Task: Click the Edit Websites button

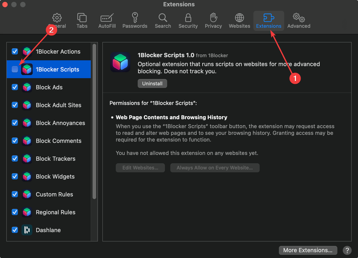Action: (x=140, y=168)
